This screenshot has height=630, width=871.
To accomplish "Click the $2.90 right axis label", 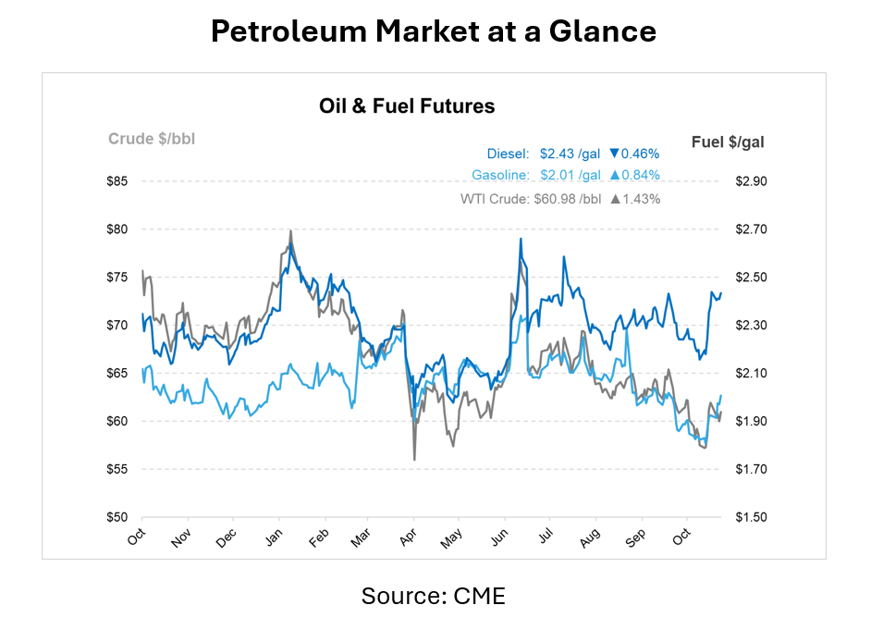I will 749,181.
